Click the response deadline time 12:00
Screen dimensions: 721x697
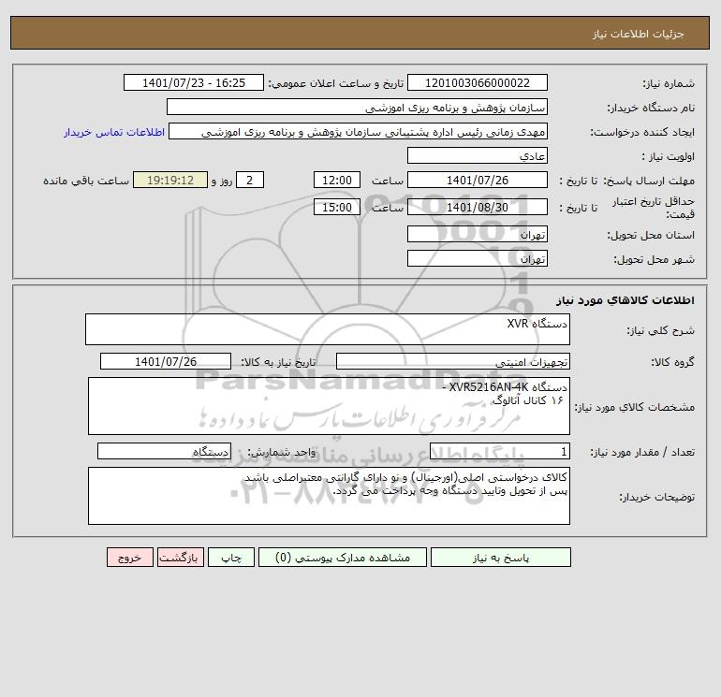(336, 181)
